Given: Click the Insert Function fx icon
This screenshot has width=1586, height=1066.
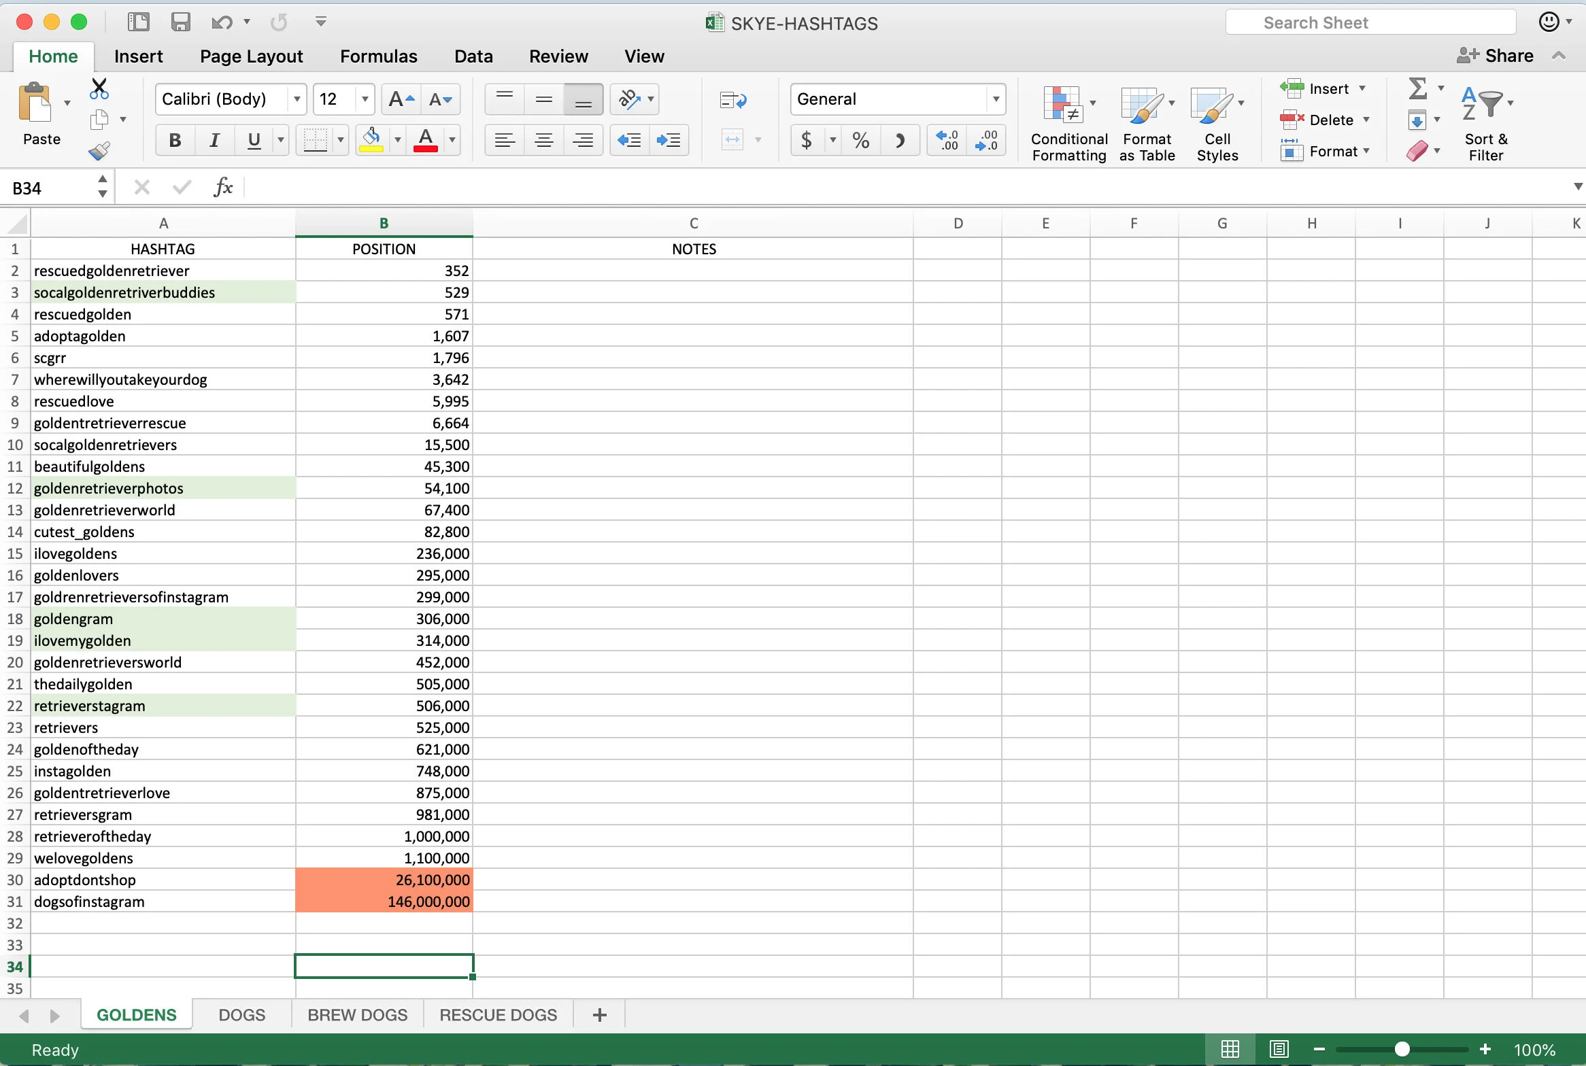Looking at the screenshot, I should 223,187.
